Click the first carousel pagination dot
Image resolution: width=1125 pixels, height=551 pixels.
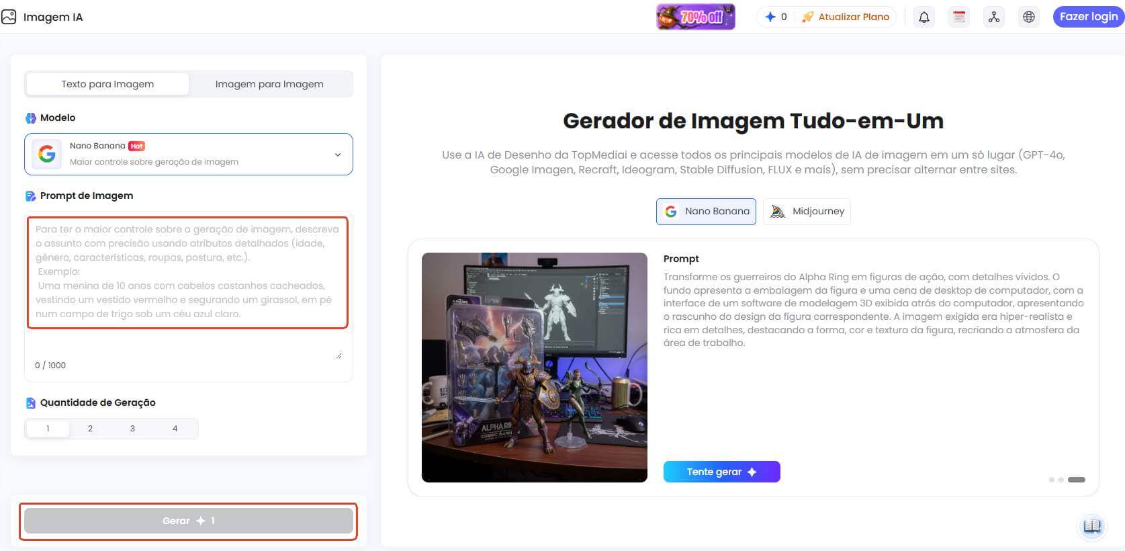[x=1051, y=480]
